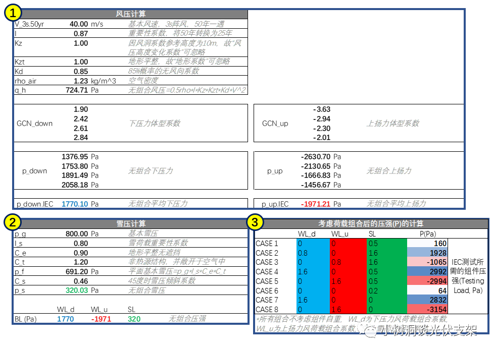Select the GCN_up coefficient -3.63
The image size is (493, 352).
(322, 109)
